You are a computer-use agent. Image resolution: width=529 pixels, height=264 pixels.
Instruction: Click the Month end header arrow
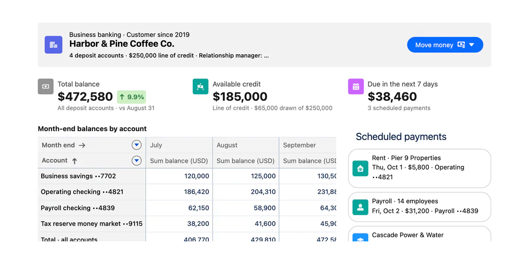tap(82, 146)
